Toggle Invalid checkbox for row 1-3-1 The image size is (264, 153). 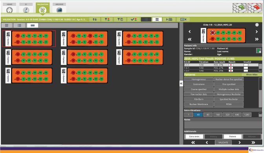[246, 71]
